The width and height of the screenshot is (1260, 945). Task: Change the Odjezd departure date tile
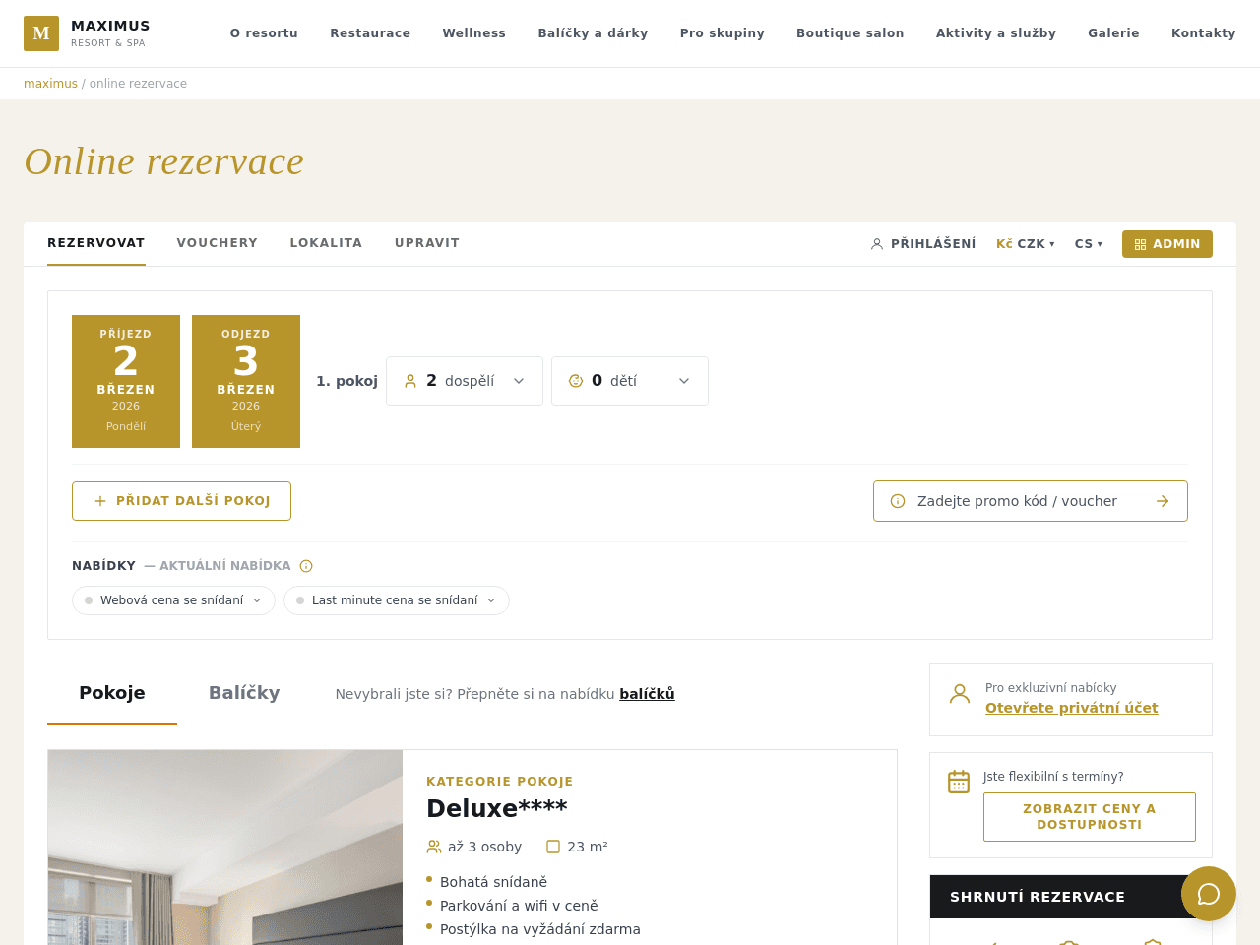click(246, 382)
